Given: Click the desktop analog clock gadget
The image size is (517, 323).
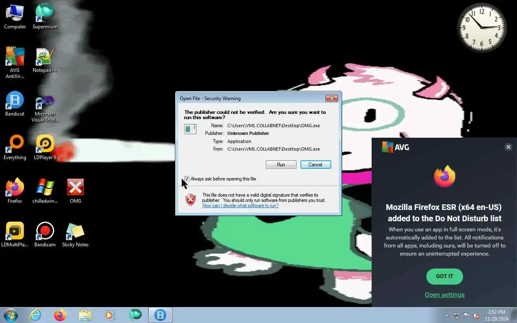Looking at the screenshot, I should 482,28.
